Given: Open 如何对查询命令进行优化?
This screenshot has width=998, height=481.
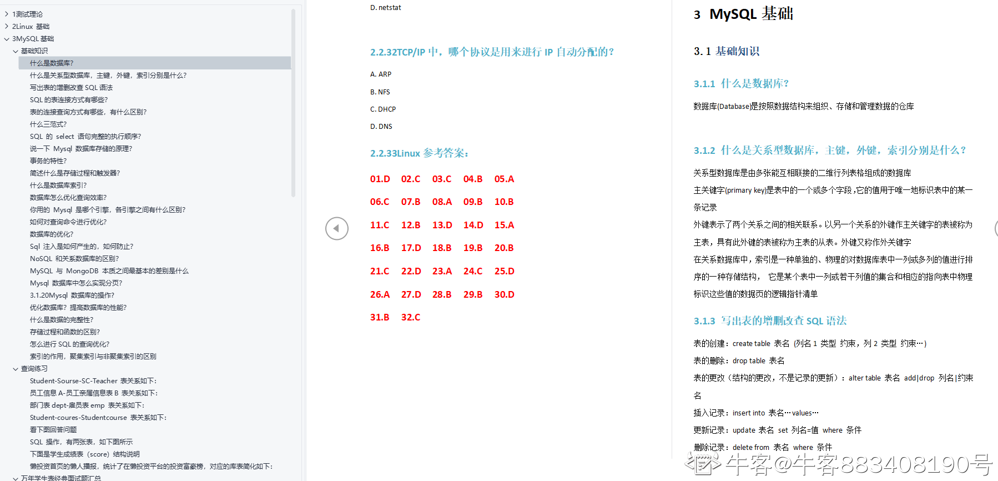Looking at the screenshot, I should pos(68,222).
